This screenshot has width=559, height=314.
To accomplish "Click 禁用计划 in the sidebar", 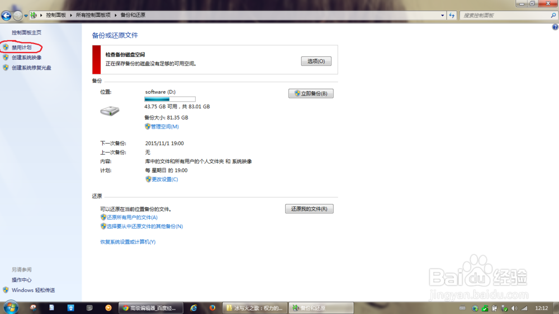I will (21, 47).
